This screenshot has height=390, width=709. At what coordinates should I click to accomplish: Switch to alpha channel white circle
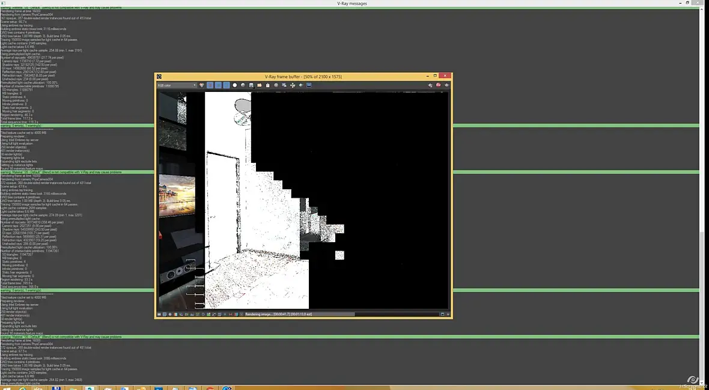click(235, 85)
